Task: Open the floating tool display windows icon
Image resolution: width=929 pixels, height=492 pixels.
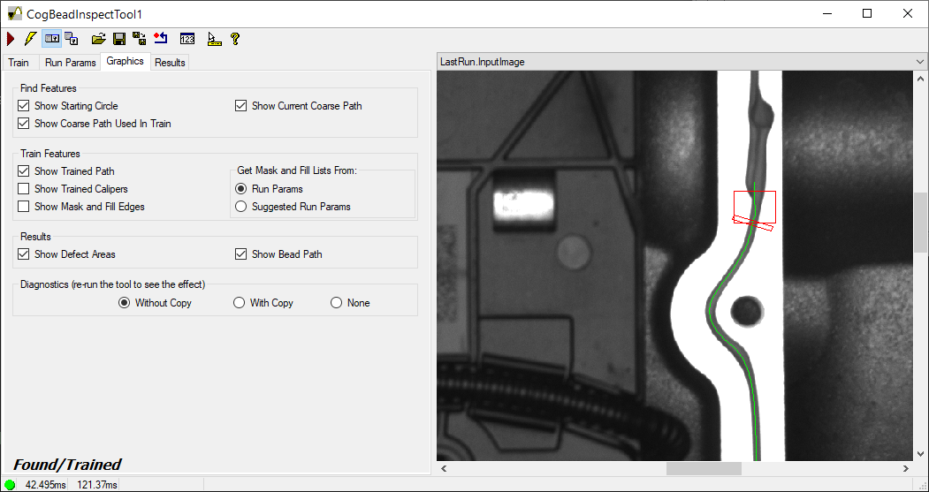Action: click(x=72, y=39)
